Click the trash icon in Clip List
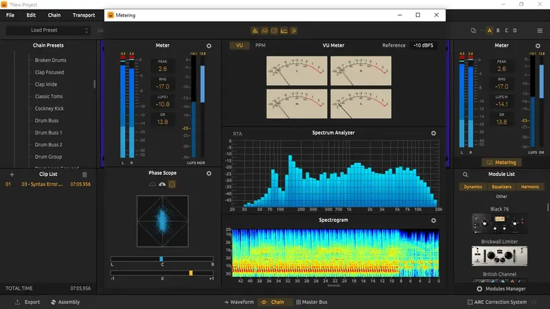 pyautogui.click(x=84, y=174)
